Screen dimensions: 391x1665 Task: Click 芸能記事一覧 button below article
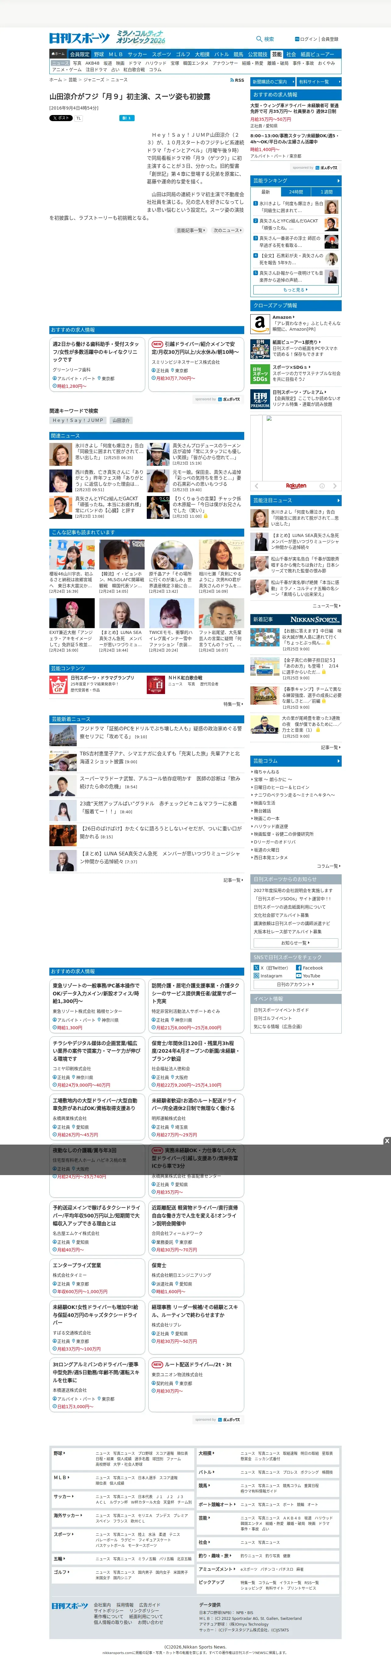(x=191, y=230)
